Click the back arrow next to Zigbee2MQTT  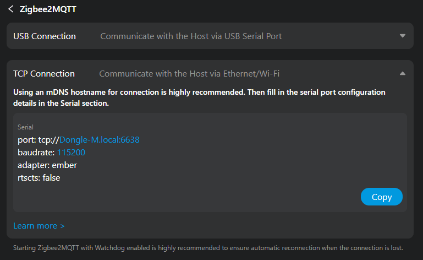[10, 9]
